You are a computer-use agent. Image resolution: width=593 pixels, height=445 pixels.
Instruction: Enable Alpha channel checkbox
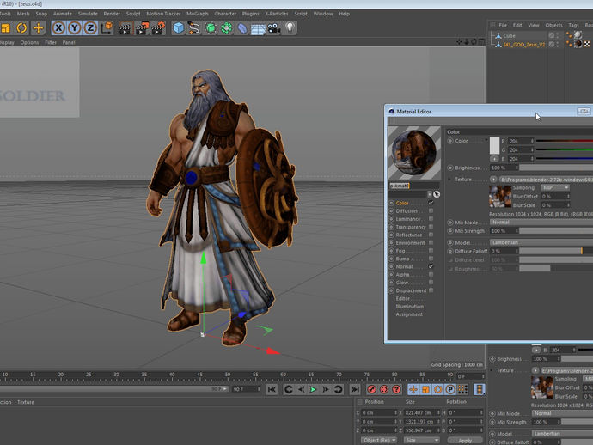(x=431, y=275)
